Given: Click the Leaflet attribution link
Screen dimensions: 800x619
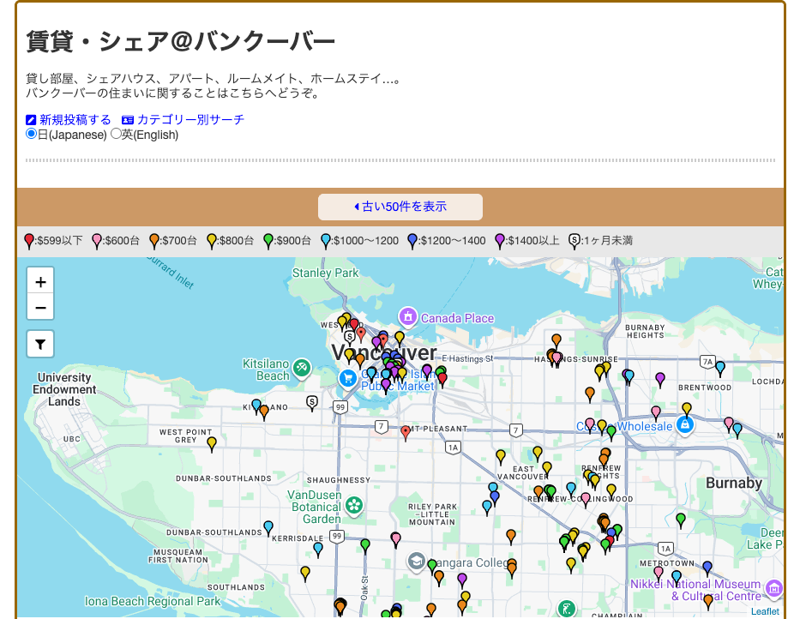Looking at the screenshot, I should tap(764, 611).
